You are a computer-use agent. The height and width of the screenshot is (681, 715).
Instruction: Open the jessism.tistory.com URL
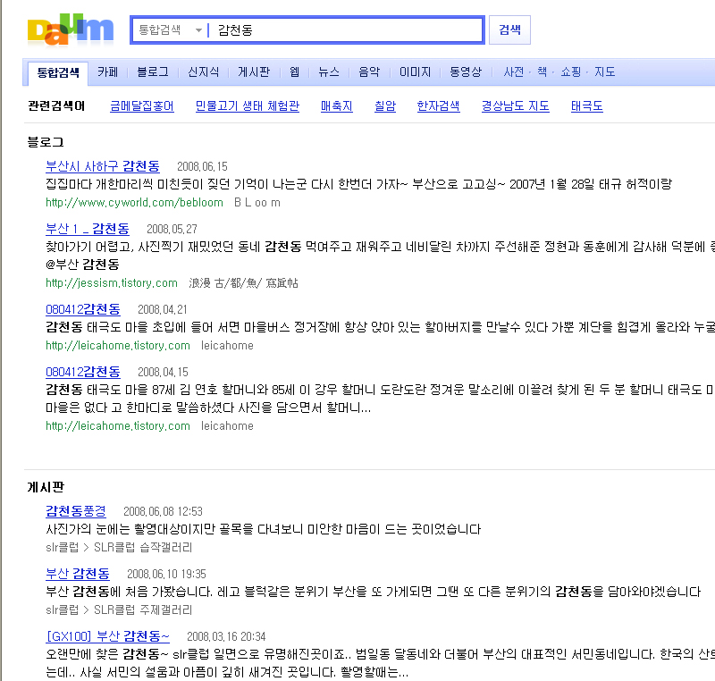pyautogui.click(x=112, y=283)
